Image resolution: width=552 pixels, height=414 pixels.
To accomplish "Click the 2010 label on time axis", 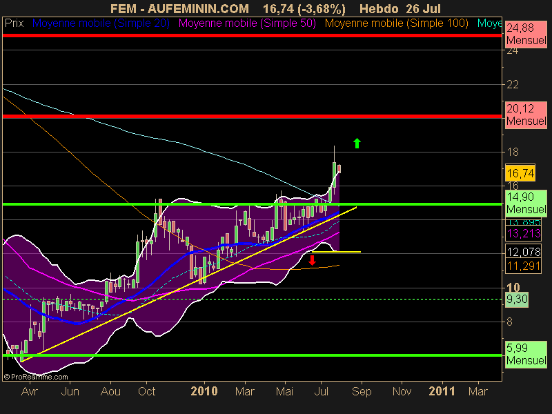I will [x=204, y=391].
